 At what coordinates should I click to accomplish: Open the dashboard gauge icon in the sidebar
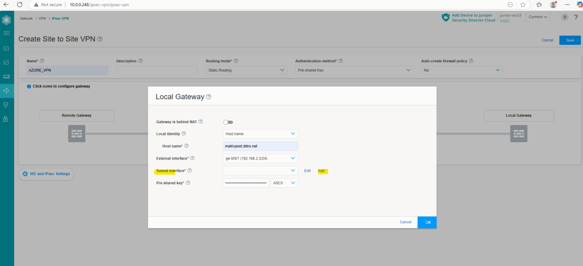(x=6, y=48)
